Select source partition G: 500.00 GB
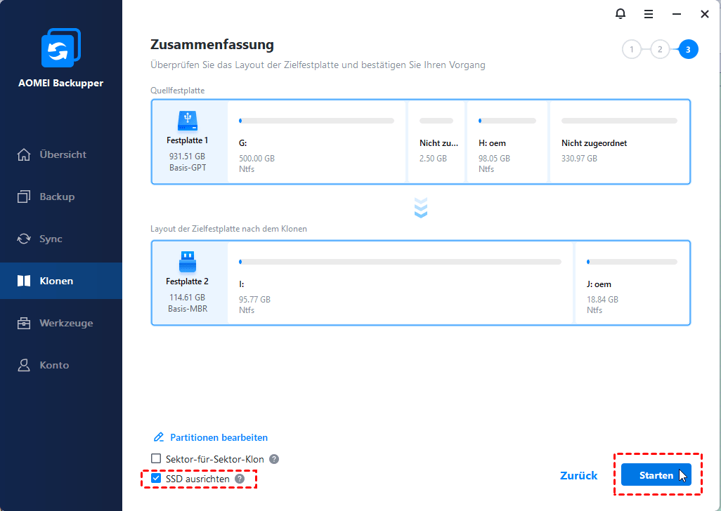The height and width of the screenshot is (511, 721). [x=316, y=142]
